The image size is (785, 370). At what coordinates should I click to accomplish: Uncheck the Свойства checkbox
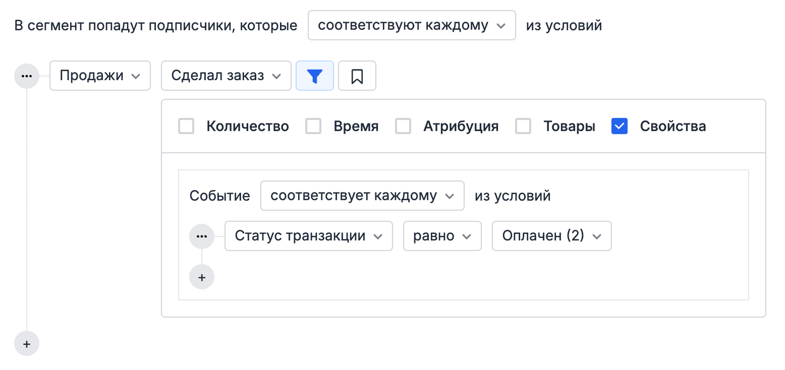click(x=619, y=126)
